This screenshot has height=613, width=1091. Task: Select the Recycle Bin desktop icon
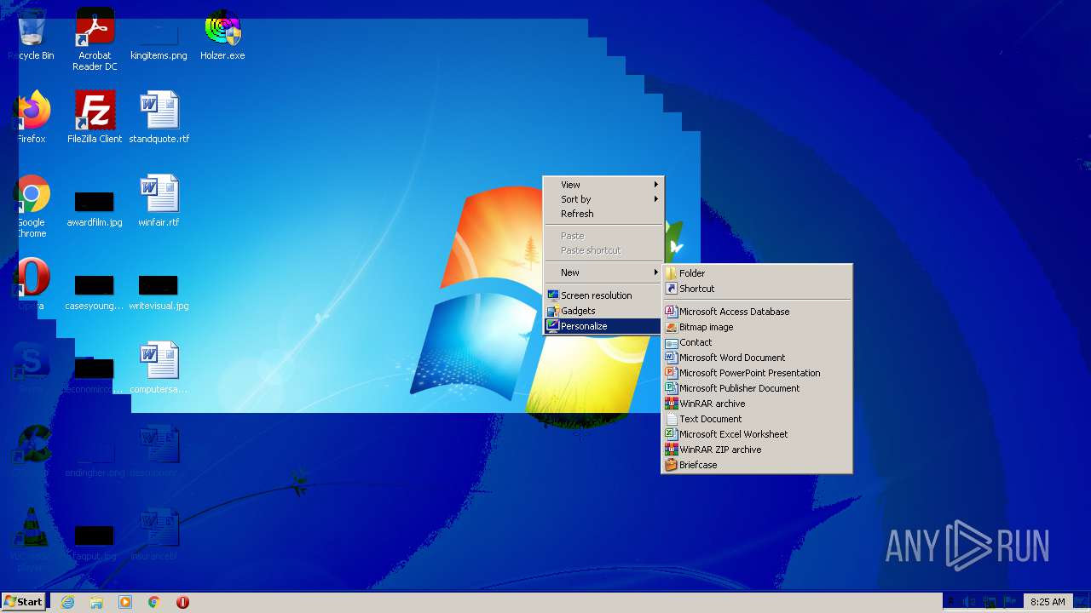[x=31, y=35]
